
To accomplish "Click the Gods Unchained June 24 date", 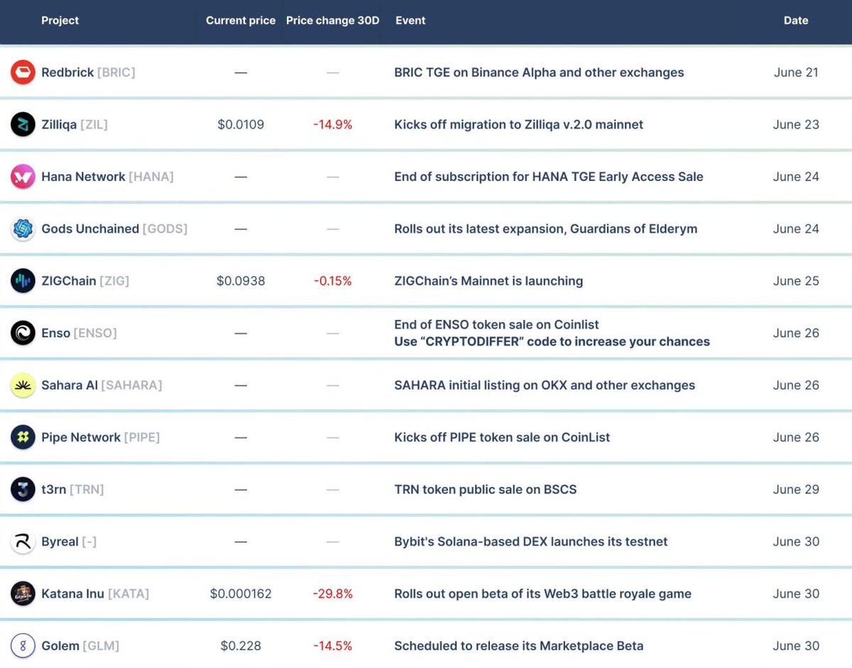I will click(x=796, y=229).
